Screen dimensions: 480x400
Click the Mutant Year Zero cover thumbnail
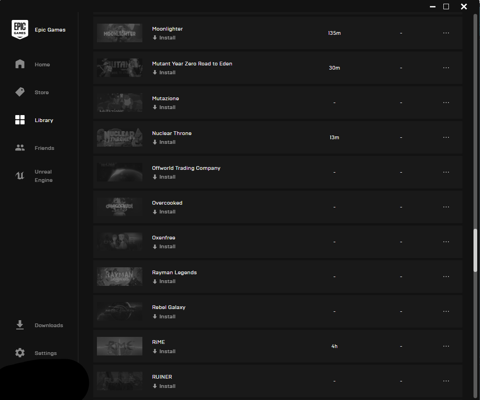(x=120, y=68)
